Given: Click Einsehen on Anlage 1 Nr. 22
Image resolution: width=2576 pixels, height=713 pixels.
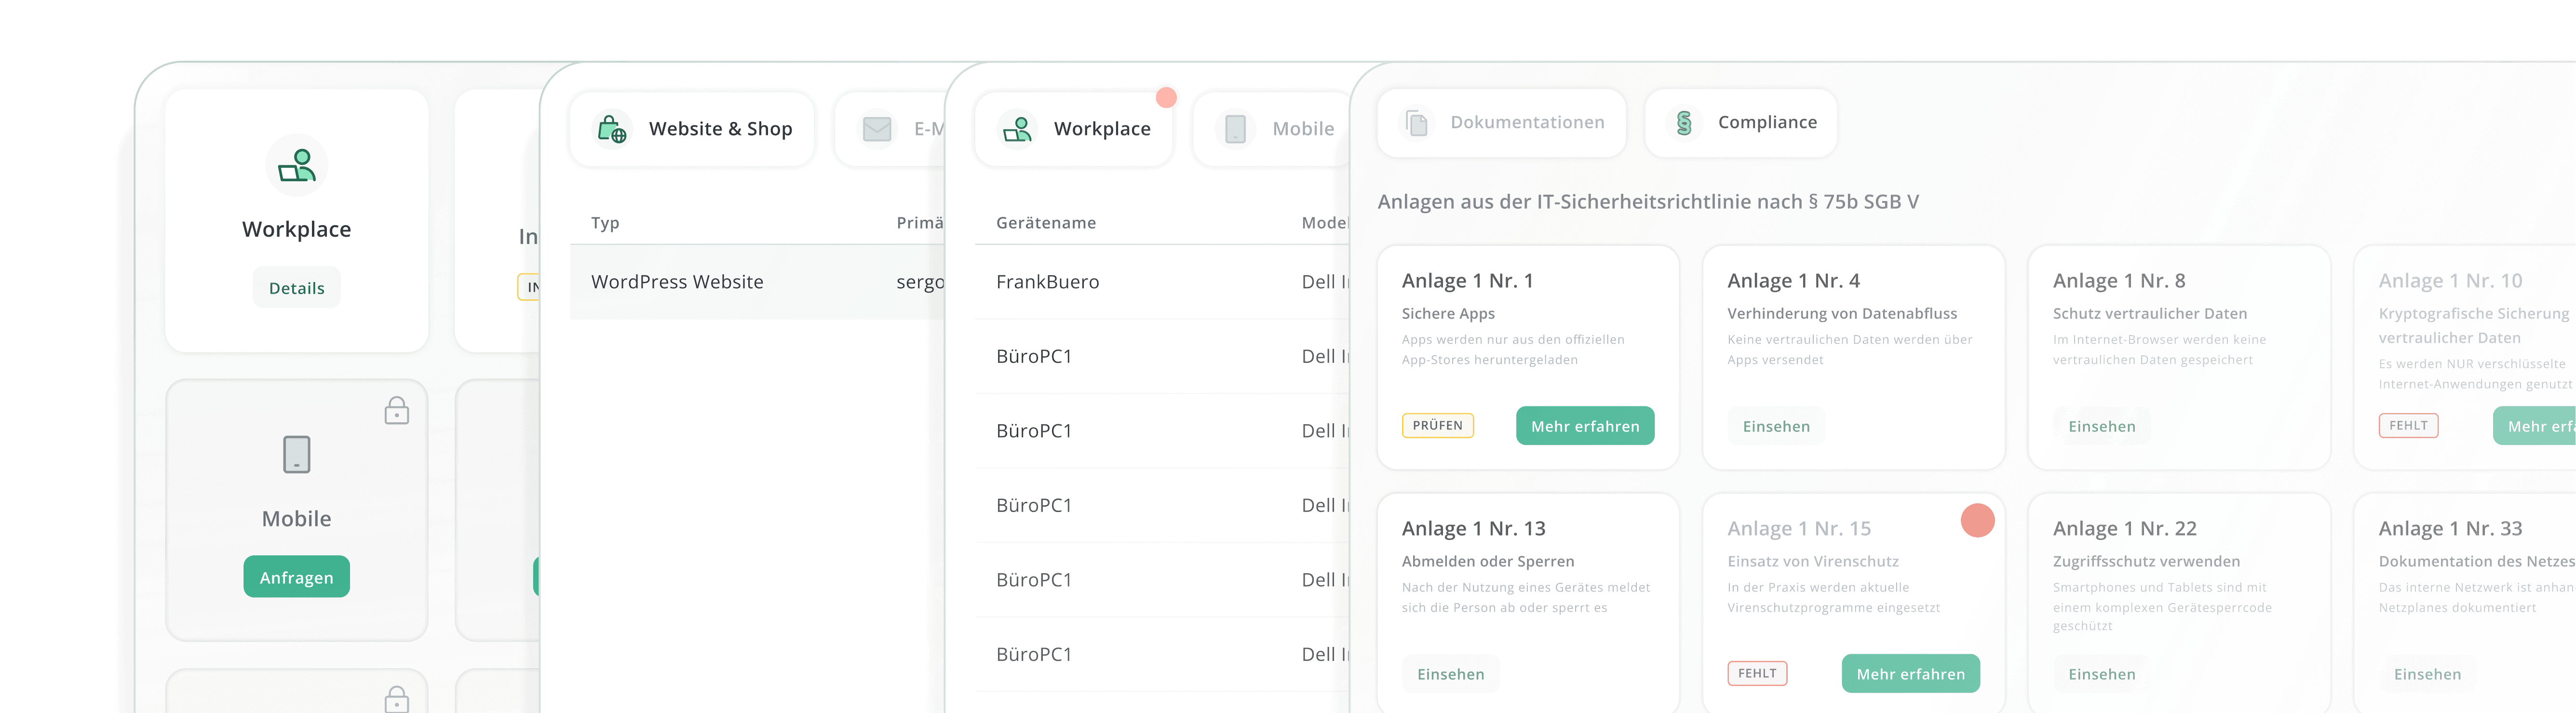Looking at the screenshot, I should point(2102,674).
